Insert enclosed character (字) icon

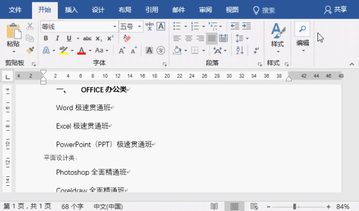161,50
